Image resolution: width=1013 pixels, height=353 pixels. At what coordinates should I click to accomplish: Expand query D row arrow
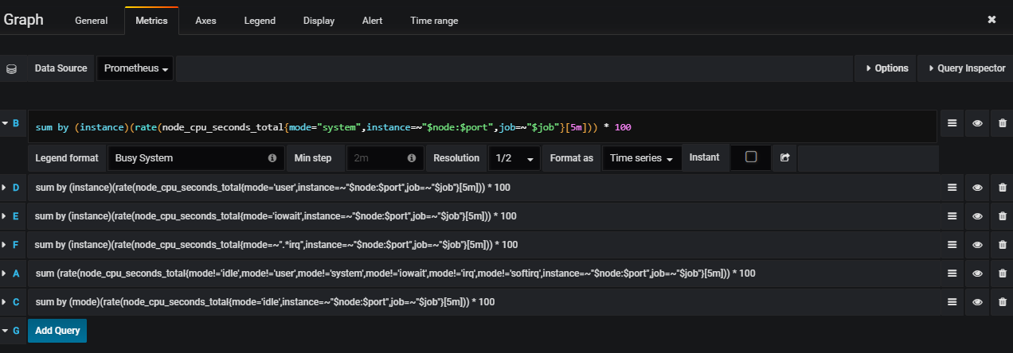click(x=6, y=188)
